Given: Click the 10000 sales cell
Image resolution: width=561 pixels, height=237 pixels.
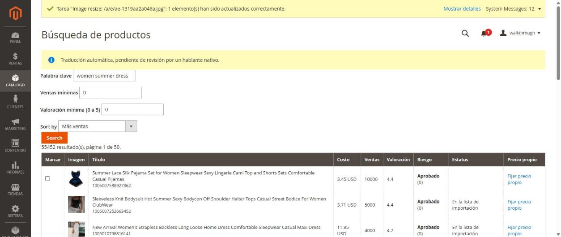Looking at the screenshot, I should (x=371, y=179).
